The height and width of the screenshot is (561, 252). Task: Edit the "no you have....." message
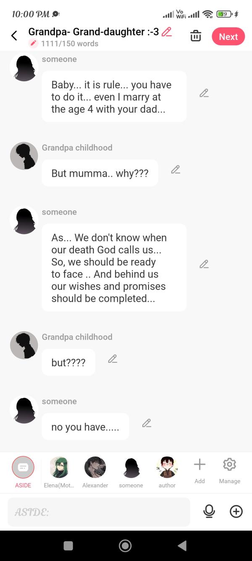(147, 423)
